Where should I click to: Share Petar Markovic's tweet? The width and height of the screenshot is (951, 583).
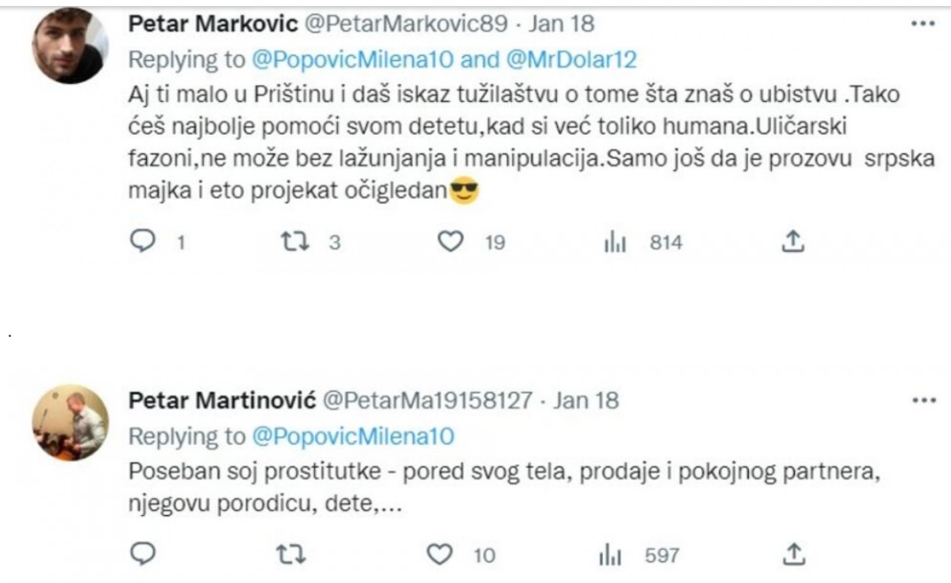point(791,244)
